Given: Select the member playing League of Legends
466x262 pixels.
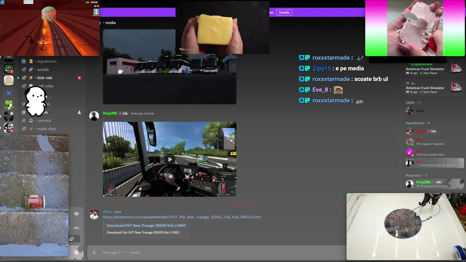Looking at the screenshot, I should (x=435, y=142).
